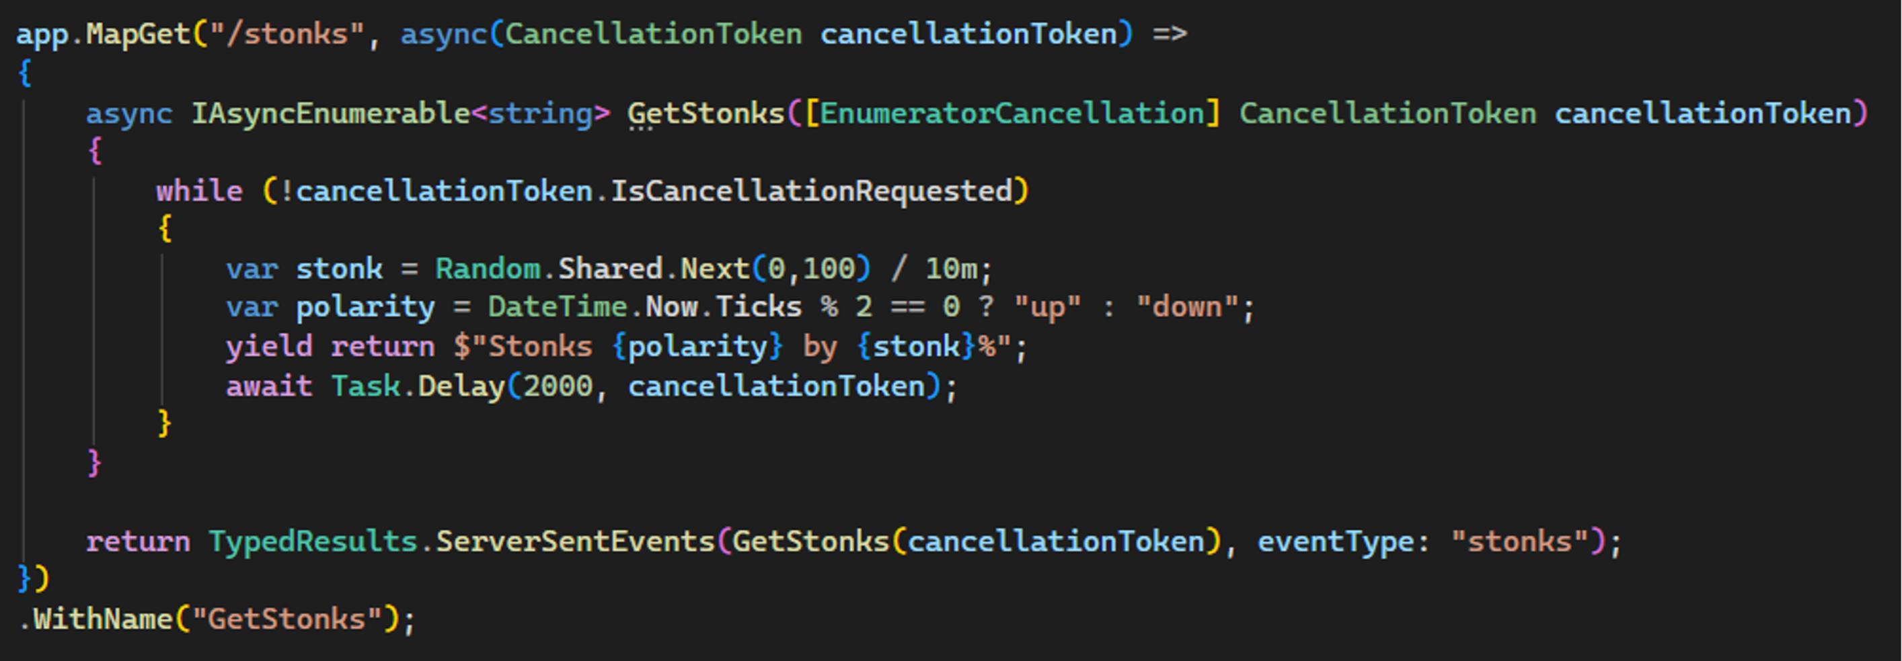Click the TypedResults class name
This screenshot has height=661, width=1902.
click(313, 542)
